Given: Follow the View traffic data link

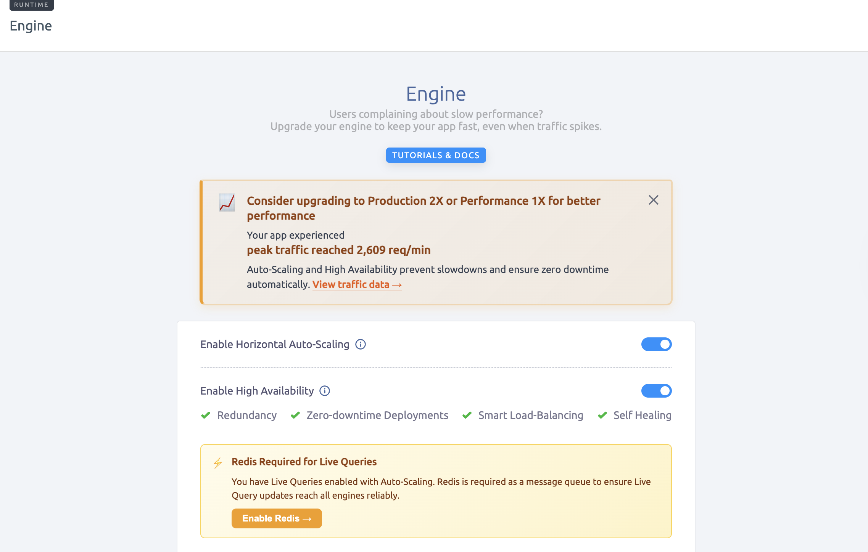Looking at the screenshot, I should click(357, 285).
